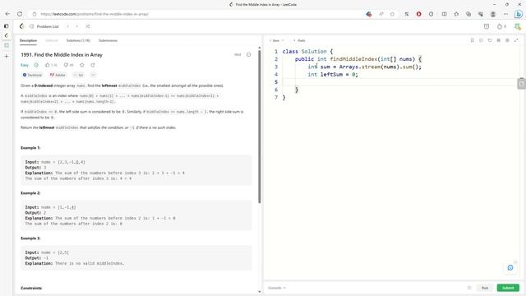Open the timer clock icon

487,26
